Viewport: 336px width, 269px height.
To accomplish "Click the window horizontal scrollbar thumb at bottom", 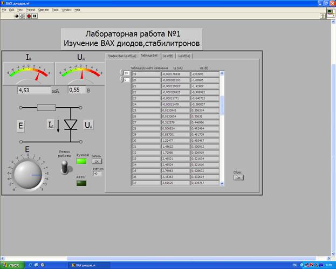I will pos(191,259).
